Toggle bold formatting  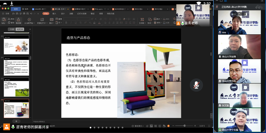point(66,23)
